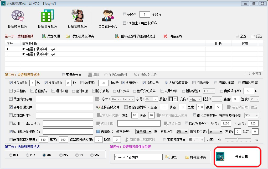Click 智能编辑水印位置 icon
The height and width of the screenshot is (169, 268).
click(x=229, y=107)
